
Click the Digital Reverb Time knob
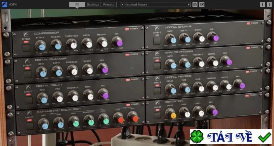click(185, 88)
